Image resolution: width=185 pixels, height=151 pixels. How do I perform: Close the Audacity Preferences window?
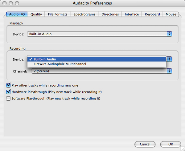[x=5, y=3]
